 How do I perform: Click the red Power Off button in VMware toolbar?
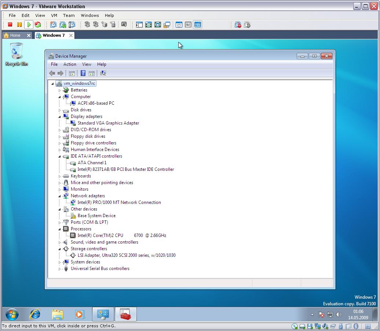pos(10,25)
